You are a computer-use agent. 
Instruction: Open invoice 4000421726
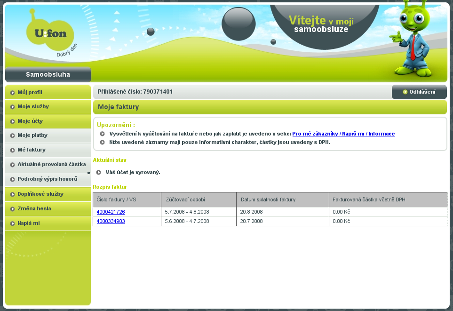pos(111,212)
